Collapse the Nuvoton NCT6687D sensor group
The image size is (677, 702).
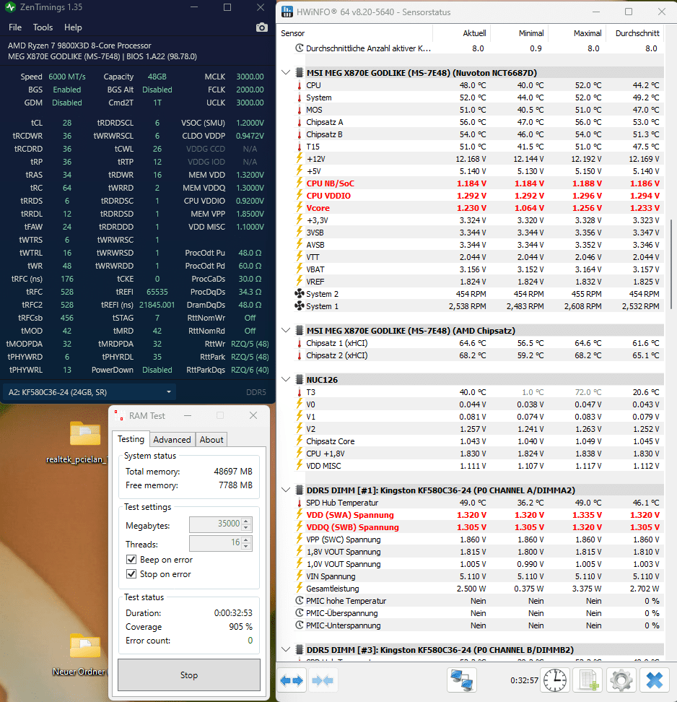[x=286, y=72]
